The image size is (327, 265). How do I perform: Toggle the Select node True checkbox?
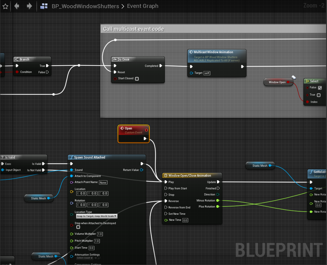(319, 95)
